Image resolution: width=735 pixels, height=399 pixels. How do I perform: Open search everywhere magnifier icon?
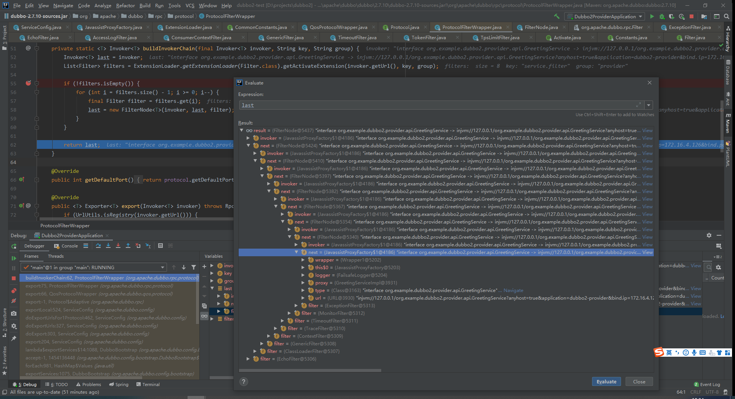[727, 16]
